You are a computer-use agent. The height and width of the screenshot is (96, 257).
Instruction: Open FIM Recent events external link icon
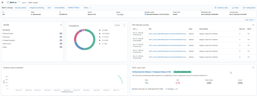(x=253, y=25)
